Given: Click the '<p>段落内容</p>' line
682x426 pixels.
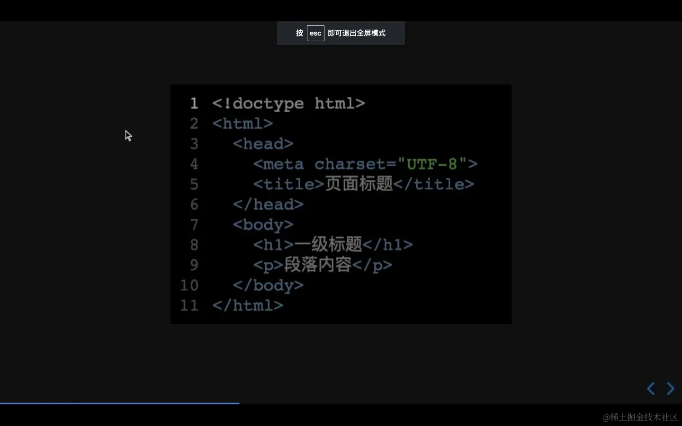Looking at the screenshot, I should 323,265.
